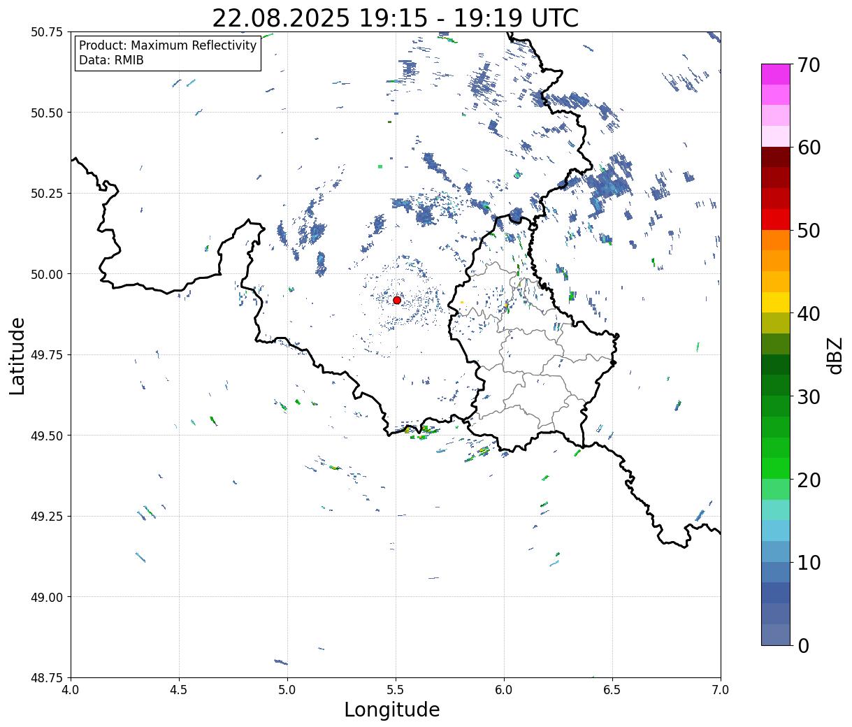Click the yellow colorbar swatch above 40

tap(776, 303)
